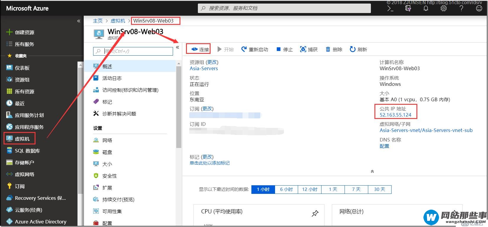Select the 1 hour (1 小时) time range
Viewport: 488px width, 227px height.
click(263, 189)
